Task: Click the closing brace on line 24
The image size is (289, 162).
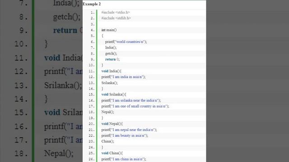Action: (x=103, y=147)
